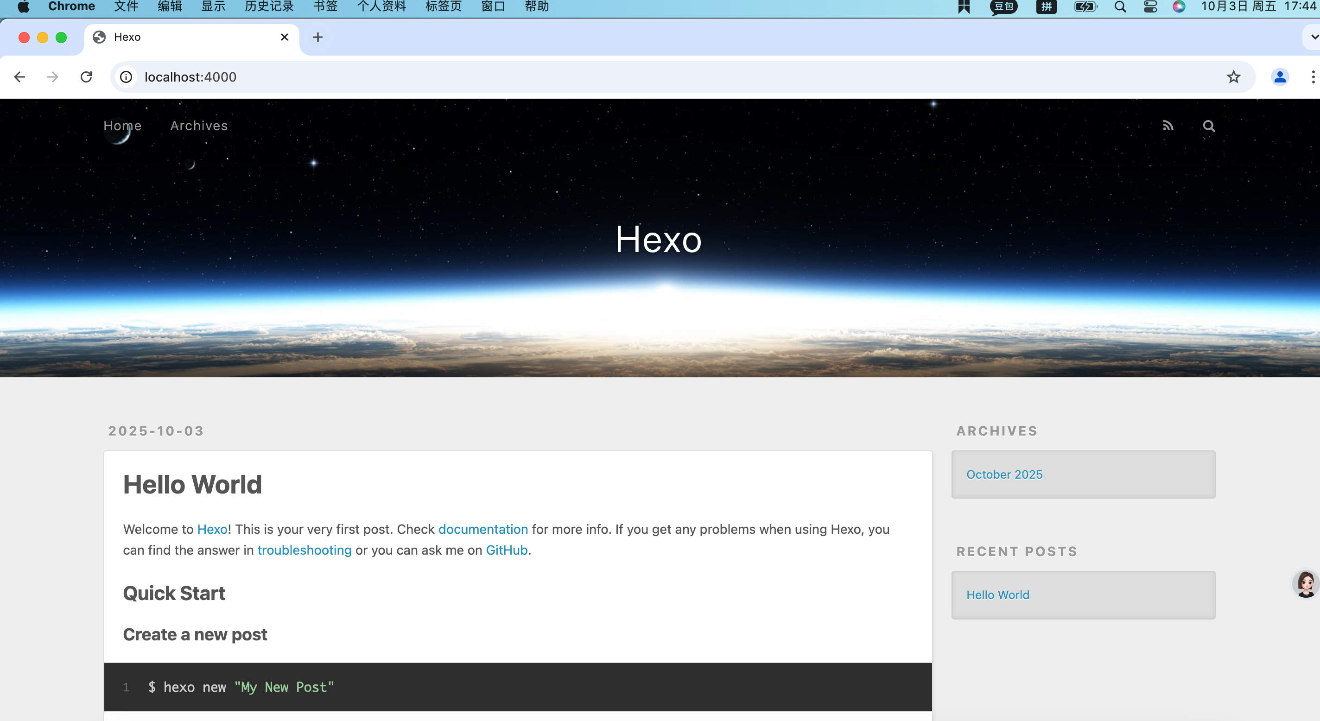This screenshot has height=721, width=1320.
Task: View site information icon in address bar
Action: pyautogui.click(x=126, y=77)
